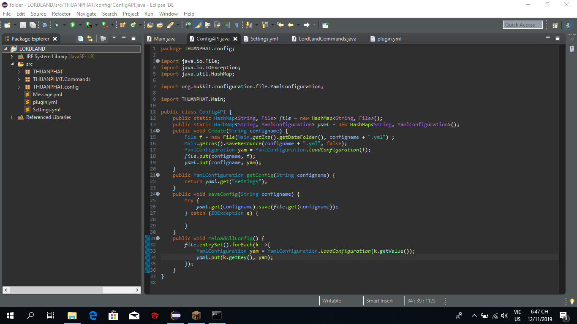Toggle Link with Editor in Package Explorer
Viewport: 577px width, 324px height.
point(90,38)
